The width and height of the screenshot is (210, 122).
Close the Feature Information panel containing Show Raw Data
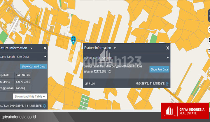click(x=167, y=48)
